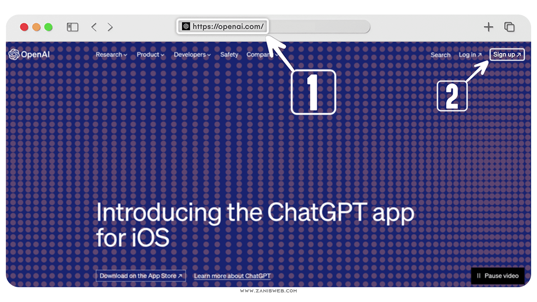Expand the Developers dropdown menu
Viewport: 537px width, 302px height.
[192, 55]
